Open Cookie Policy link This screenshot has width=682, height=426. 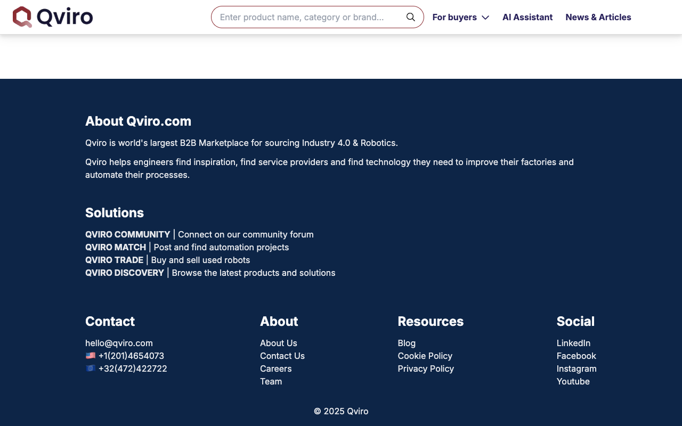tap(425, 356)
